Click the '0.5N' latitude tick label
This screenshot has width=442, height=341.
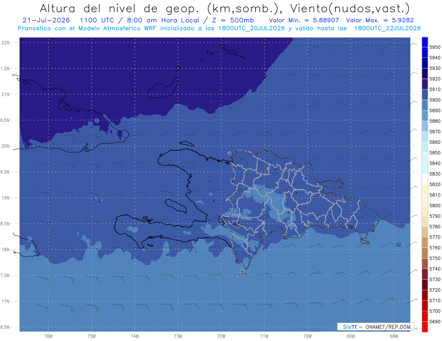click(x=6, y=120)
